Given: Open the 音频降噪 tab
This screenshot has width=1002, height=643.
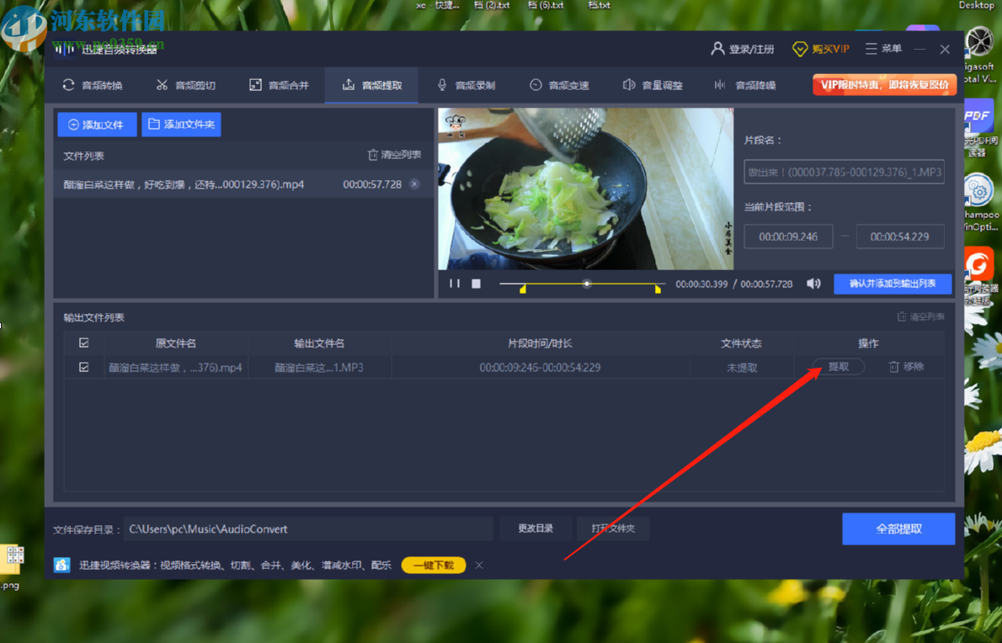Looking at the screenshot, I should click(745, 85).
